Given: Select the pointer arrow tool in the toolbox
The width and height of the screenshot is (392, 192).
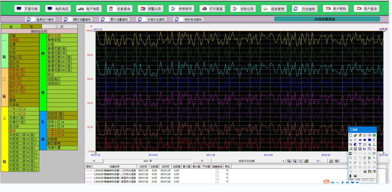Looking at the screenshot, I should click(351, 140).
